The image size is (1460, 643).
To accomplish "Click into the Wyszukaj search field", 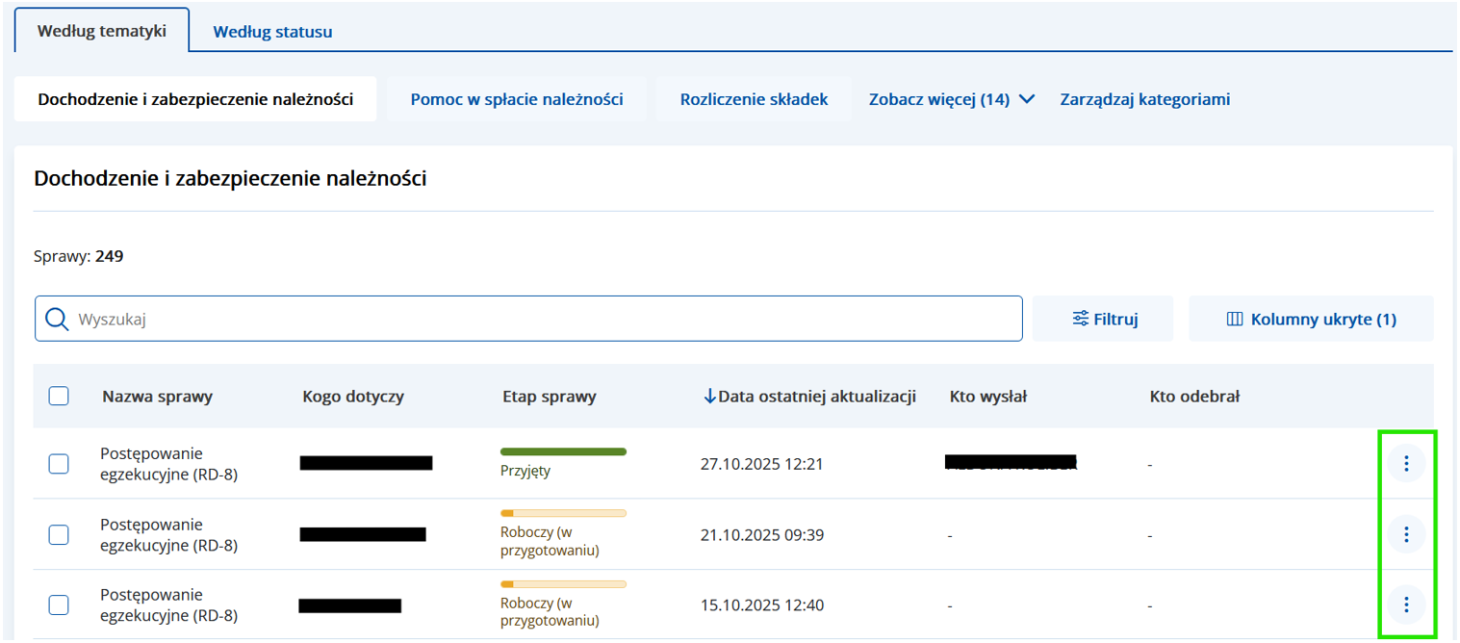I will point(539,320).
